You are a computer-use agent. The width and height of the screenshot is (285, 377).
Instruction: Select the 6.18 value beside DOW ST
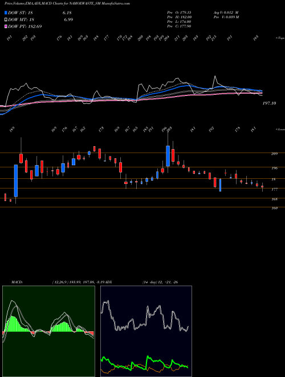(x=67, y=13)
